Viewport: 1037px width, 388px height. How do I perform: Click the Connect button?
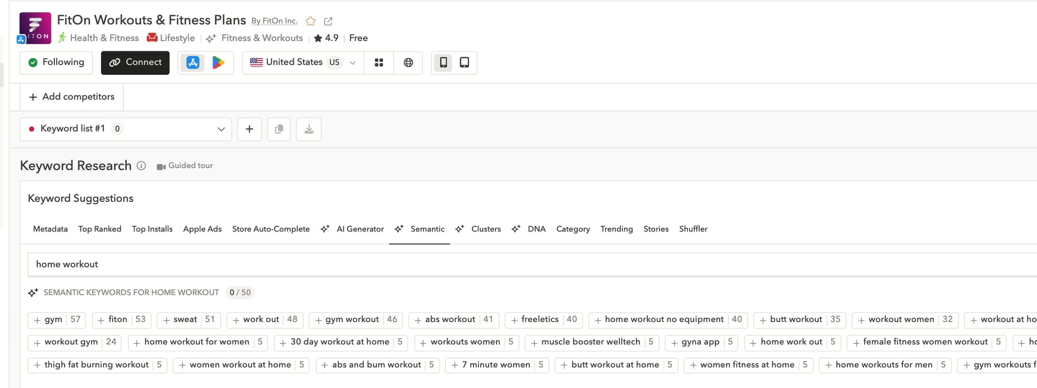pos(135,63)
